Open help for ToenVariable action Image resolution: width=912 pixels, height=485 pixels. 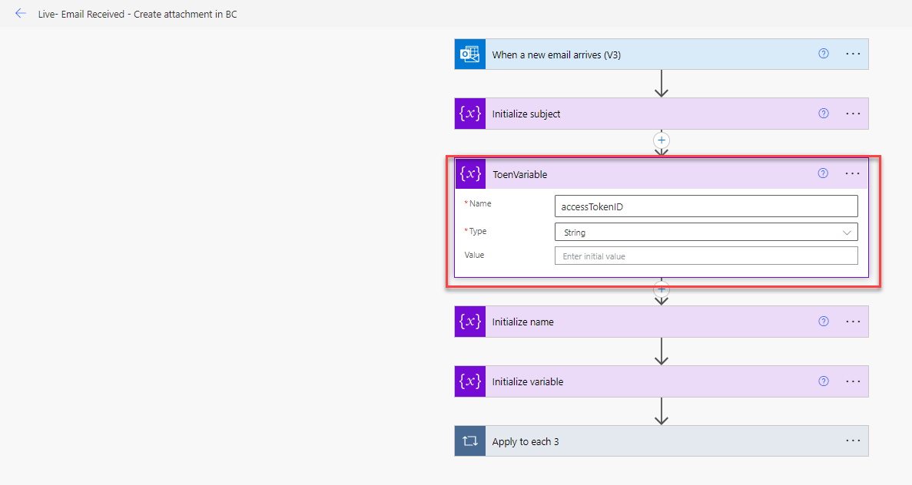823,173
